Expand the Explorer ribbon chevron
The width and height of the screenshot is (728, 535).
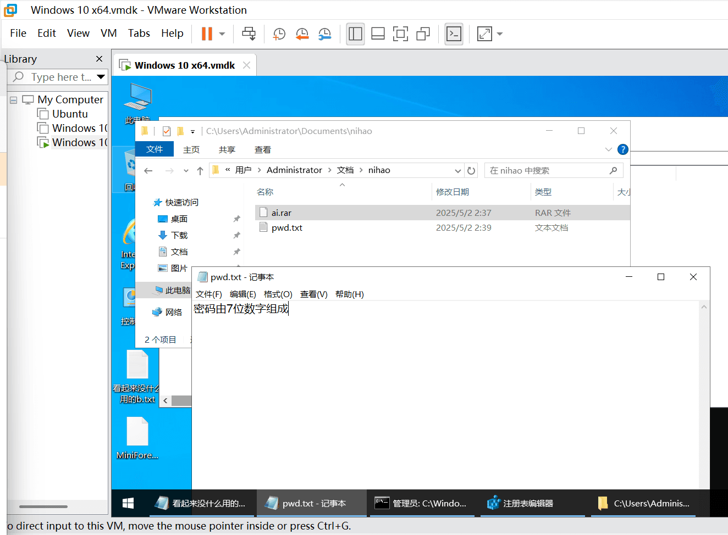(608, 149)
